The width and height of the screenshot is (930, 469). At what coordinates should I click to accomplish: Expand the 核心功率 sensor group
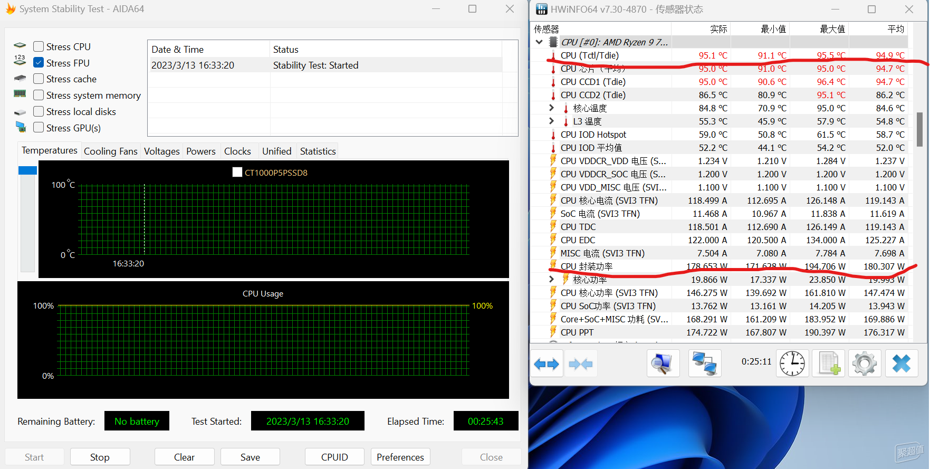tap(551, 279)
